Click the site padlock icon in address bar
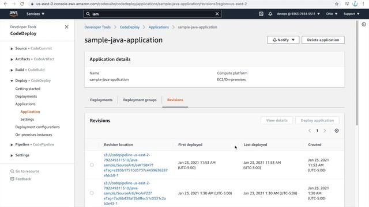 (32, 4)
